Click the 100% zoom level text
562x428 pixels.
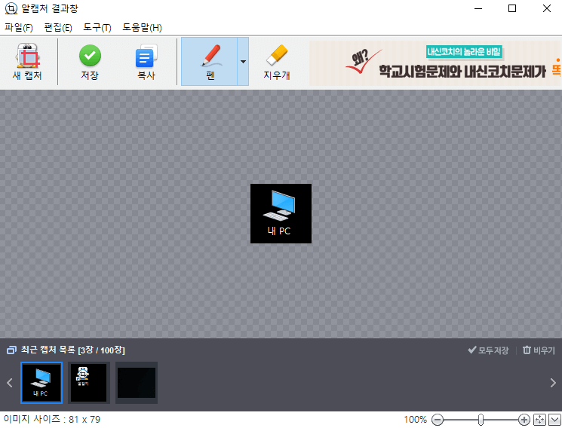click(415, 420)
